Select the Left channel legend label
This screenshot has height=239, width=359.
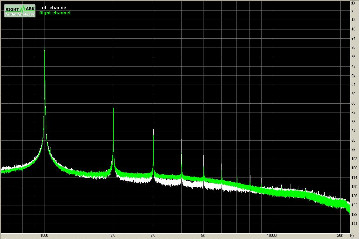click(53, 8)
